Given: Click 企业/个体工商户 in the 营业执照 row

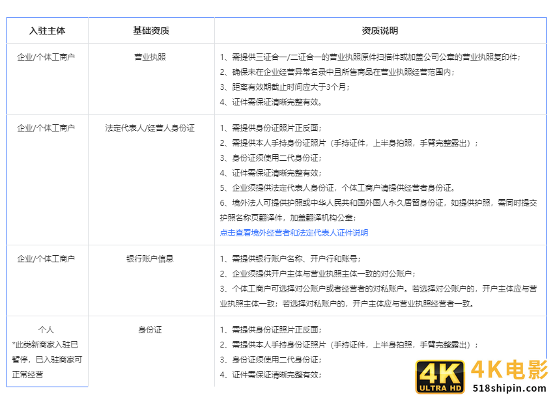Looking at the screenshot, I should point(46,57).
